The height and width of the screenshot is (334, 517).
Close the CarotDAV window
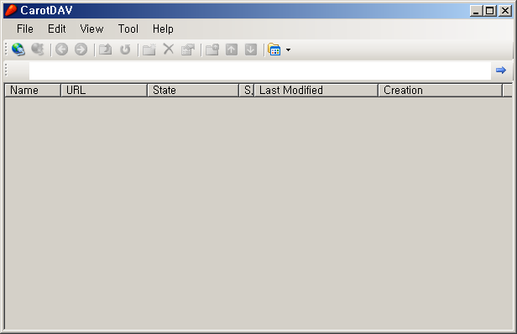click(x=504, y=11)
